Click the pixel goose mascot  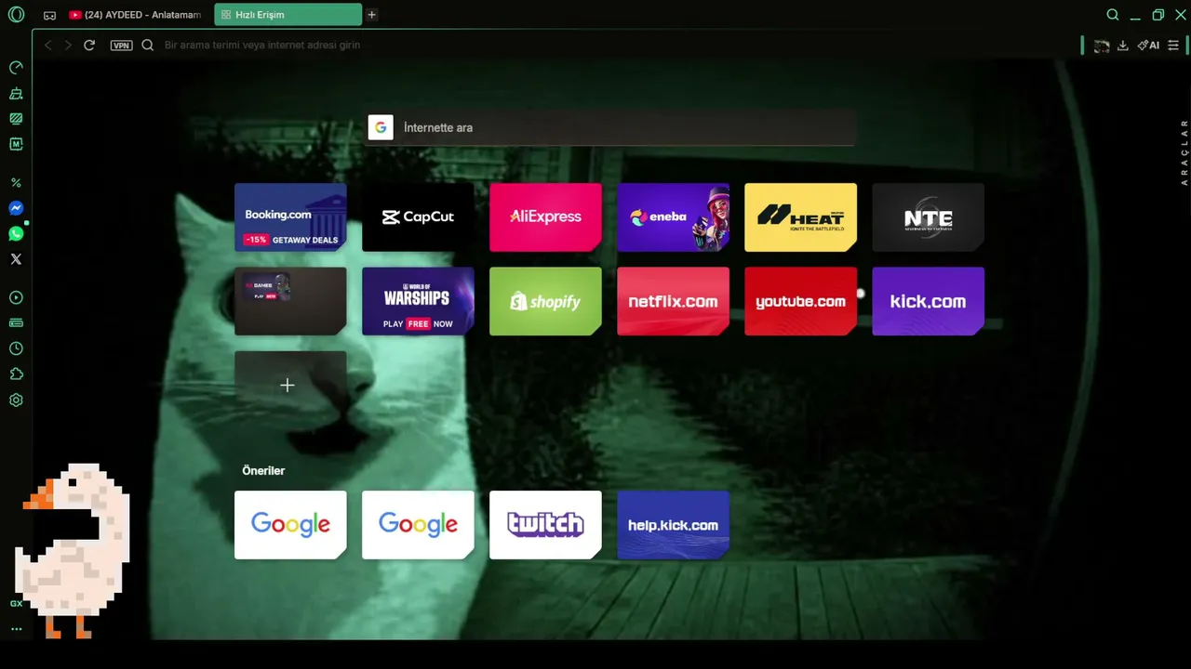[x=76, y=550]
